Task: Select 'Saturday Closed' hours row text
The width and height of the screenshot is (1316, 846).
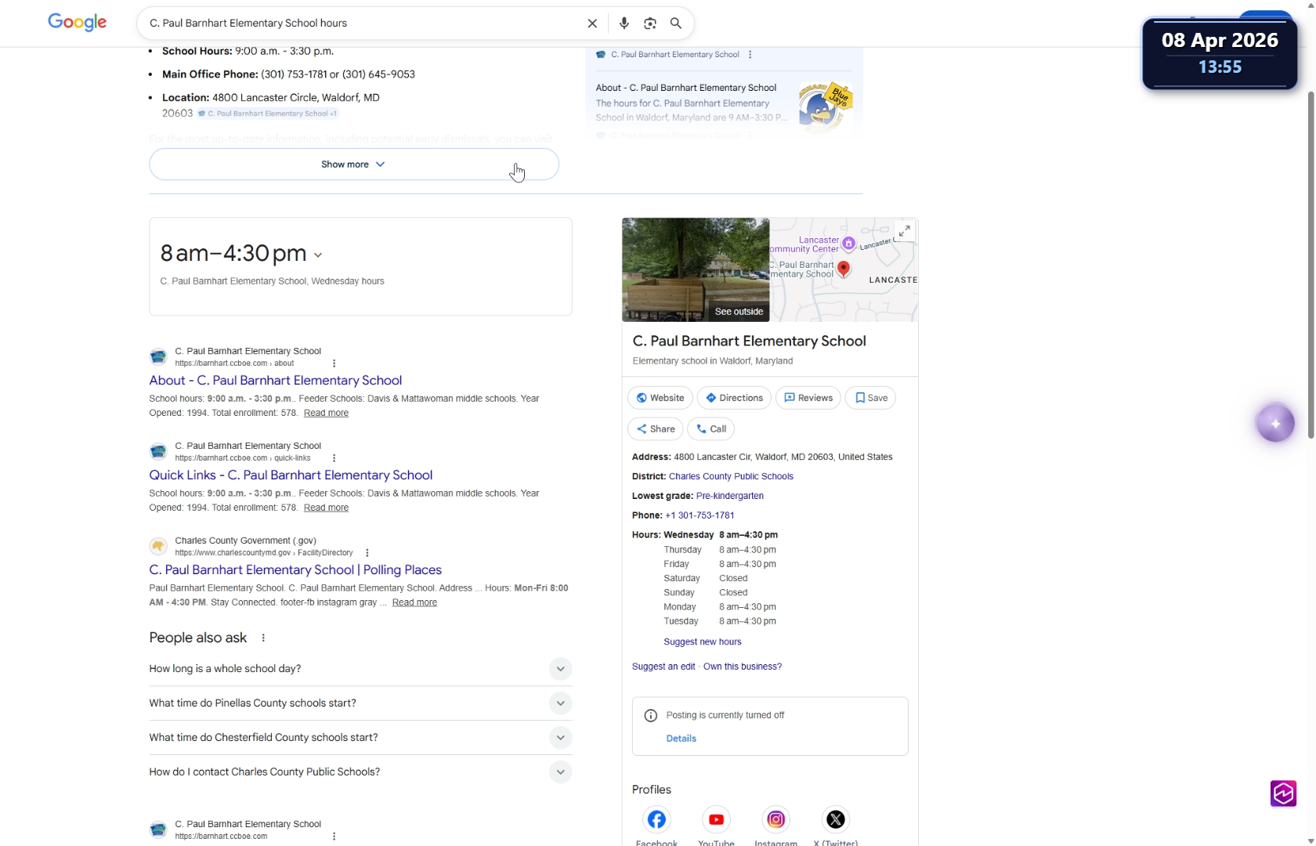Action: 706,578
